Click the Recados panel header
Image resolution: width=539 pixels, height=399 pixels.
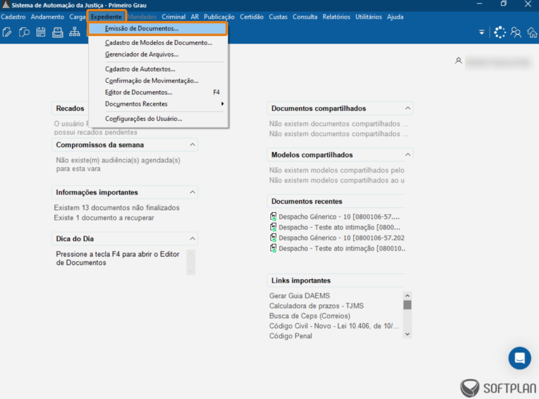[x=70, y=108]
